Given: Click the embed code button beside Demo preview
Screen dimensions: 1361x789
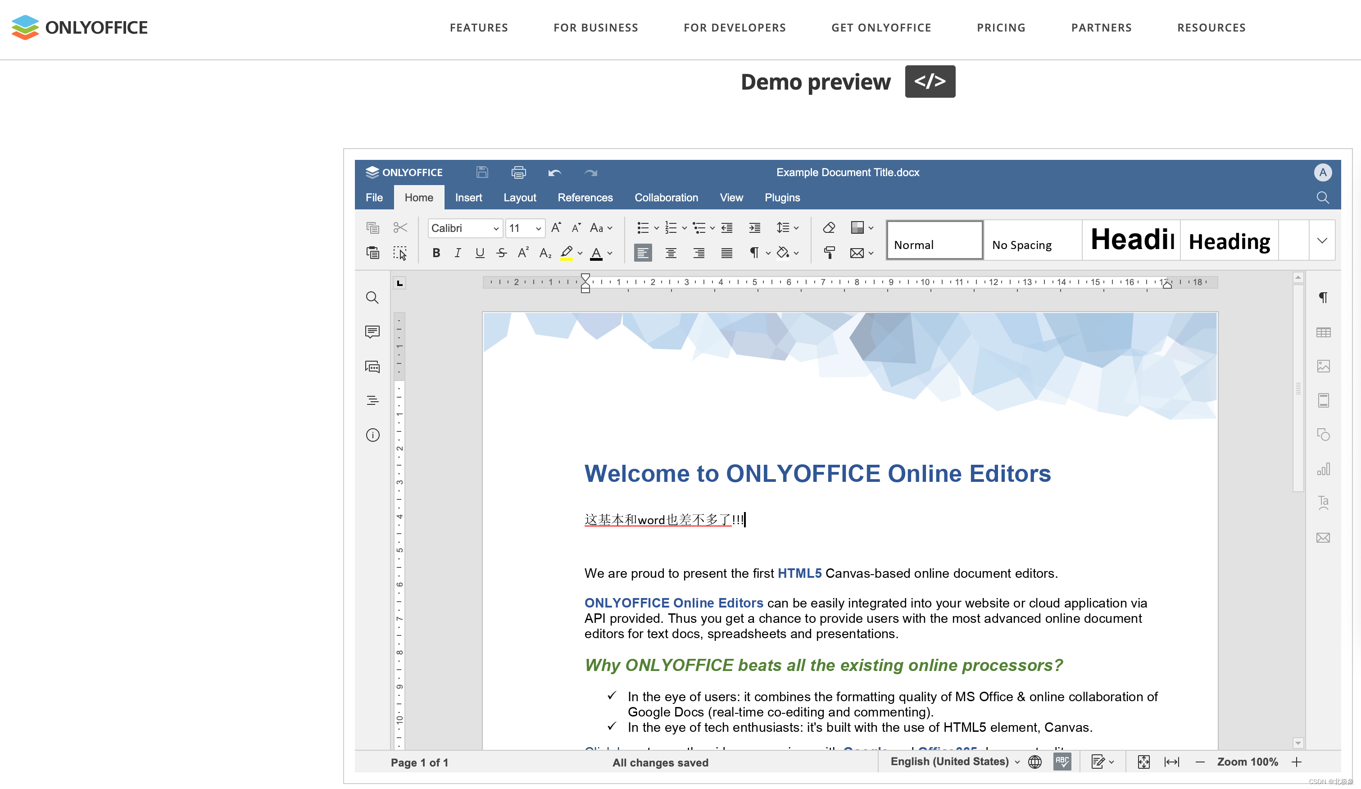Looking at the screenshot, I should coord(930,82).
